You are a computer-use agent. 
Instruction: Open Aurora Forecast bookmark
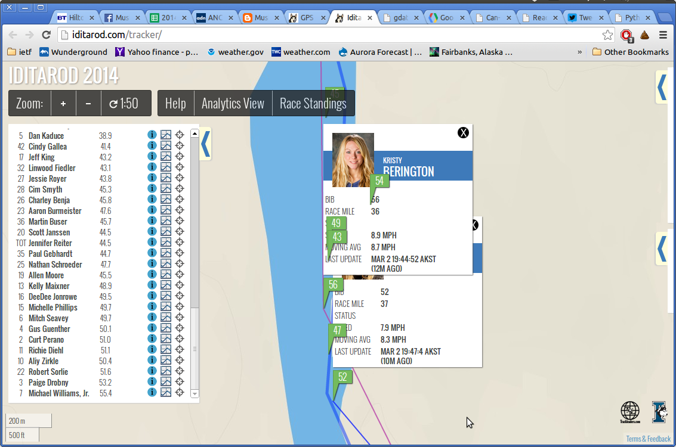[x=380, y=52]
